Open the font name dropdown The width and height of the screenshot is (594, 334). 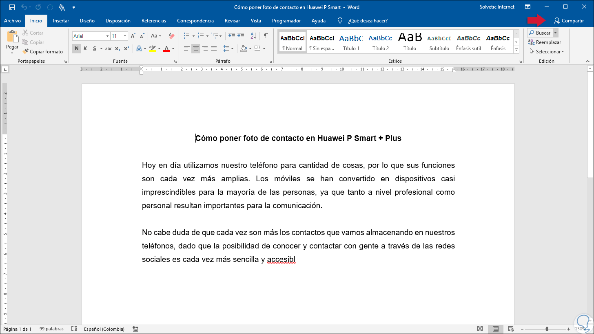[x=108, y=36]
